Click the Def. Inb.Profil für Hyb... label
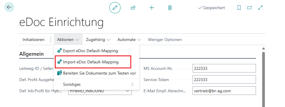Screen dimensions: 285x107 [41, 91]
